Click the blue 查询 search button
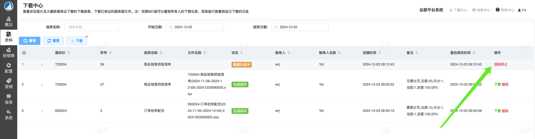This screenshot has height=139, width=535. click(x=30, y=41)
